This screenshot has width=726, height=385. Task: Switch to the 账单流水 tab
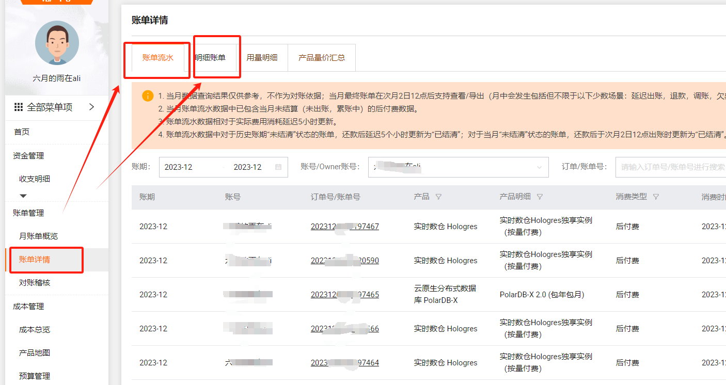[x=158, y=58]
